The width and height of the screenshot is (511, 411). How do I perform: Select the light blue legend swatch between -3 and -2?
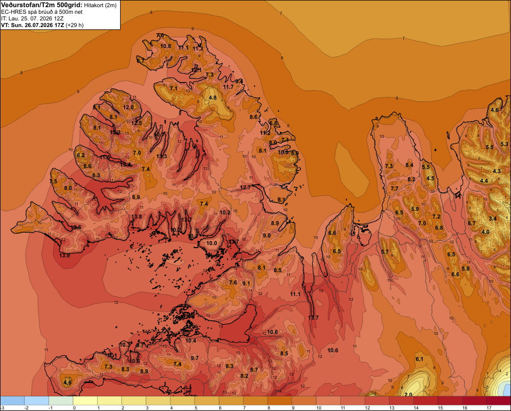[12, 401]
